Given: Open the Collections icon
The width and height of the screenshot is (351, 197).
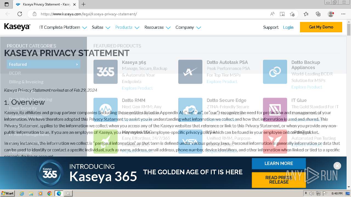Looking at the screenshot, I should coord(318,14).
